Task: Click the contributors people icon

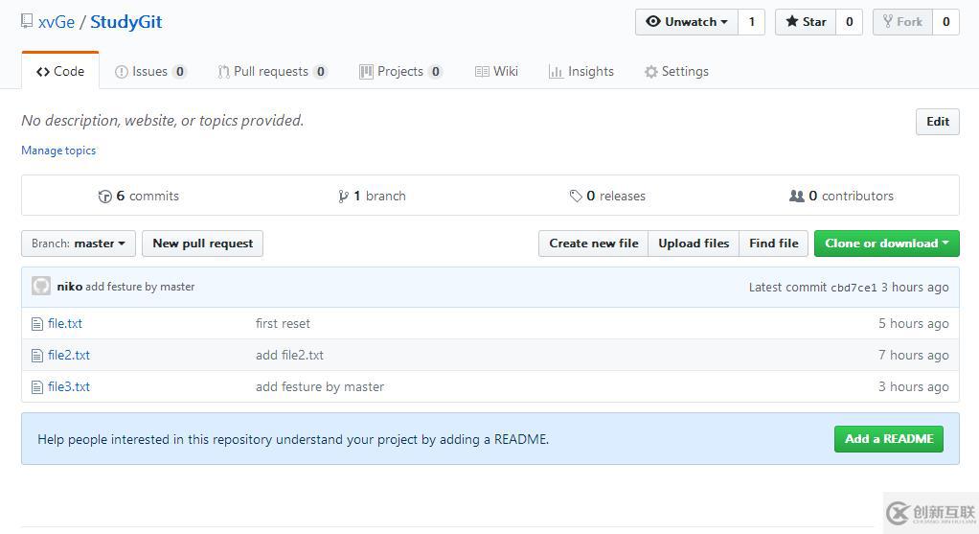Action: coord(796,196)
